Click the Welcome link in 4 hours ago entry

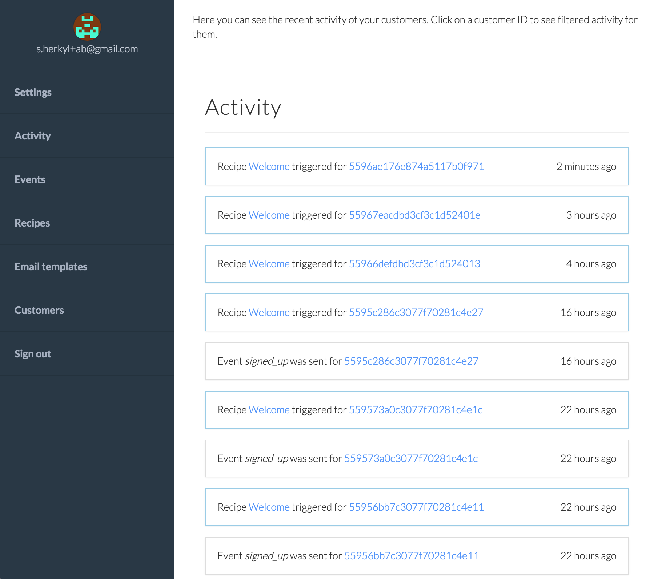tap(269, 264)
